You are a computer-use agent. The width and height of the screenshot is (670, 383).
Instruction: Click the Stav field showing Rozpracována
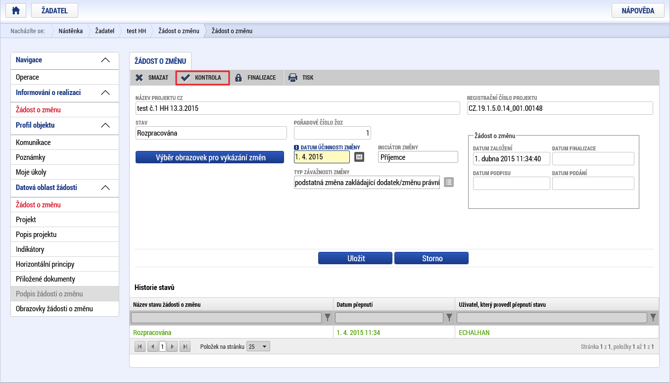pos(211,133)
